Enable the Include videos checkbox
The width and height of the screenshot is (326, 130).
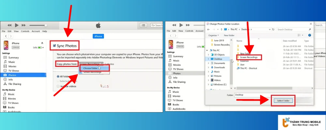pos(58,86)
